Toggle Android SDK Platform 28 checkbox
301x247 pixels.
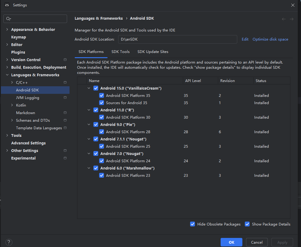pyautogui.click(x=102, y=132)
